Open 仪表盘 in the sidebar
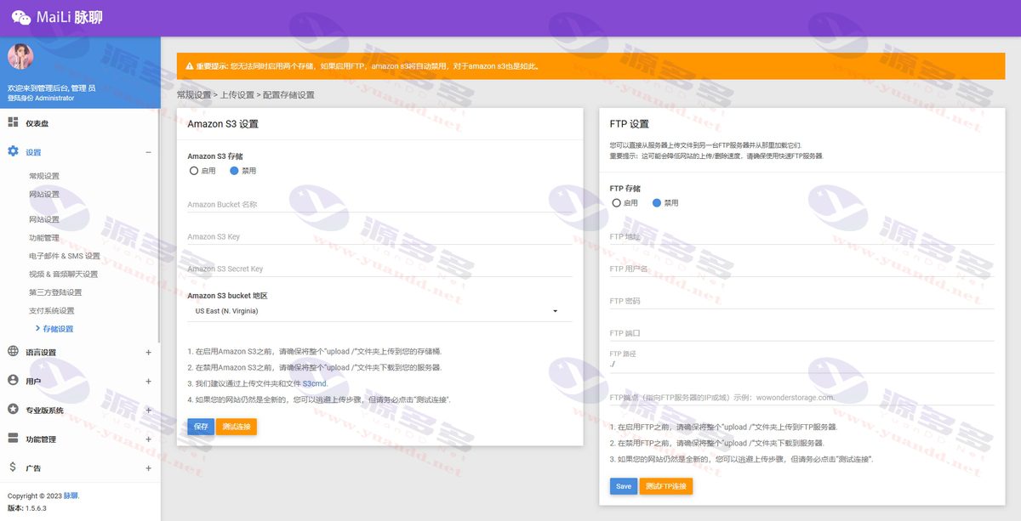Screen dimensions: 1021x521 37,123
